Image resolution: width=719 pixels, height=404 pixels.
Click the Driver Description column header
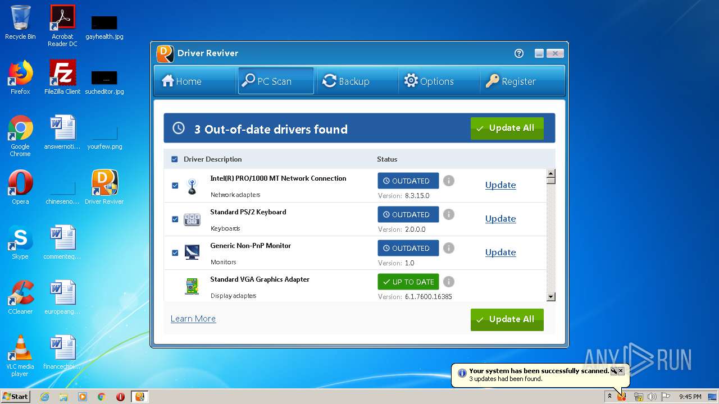(212, 159)
